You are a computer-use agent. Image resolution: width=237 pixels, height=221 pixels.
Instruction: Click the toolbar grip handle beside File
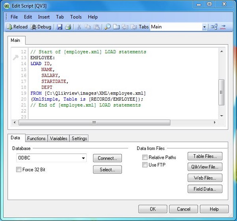click(x=6, y=17)
